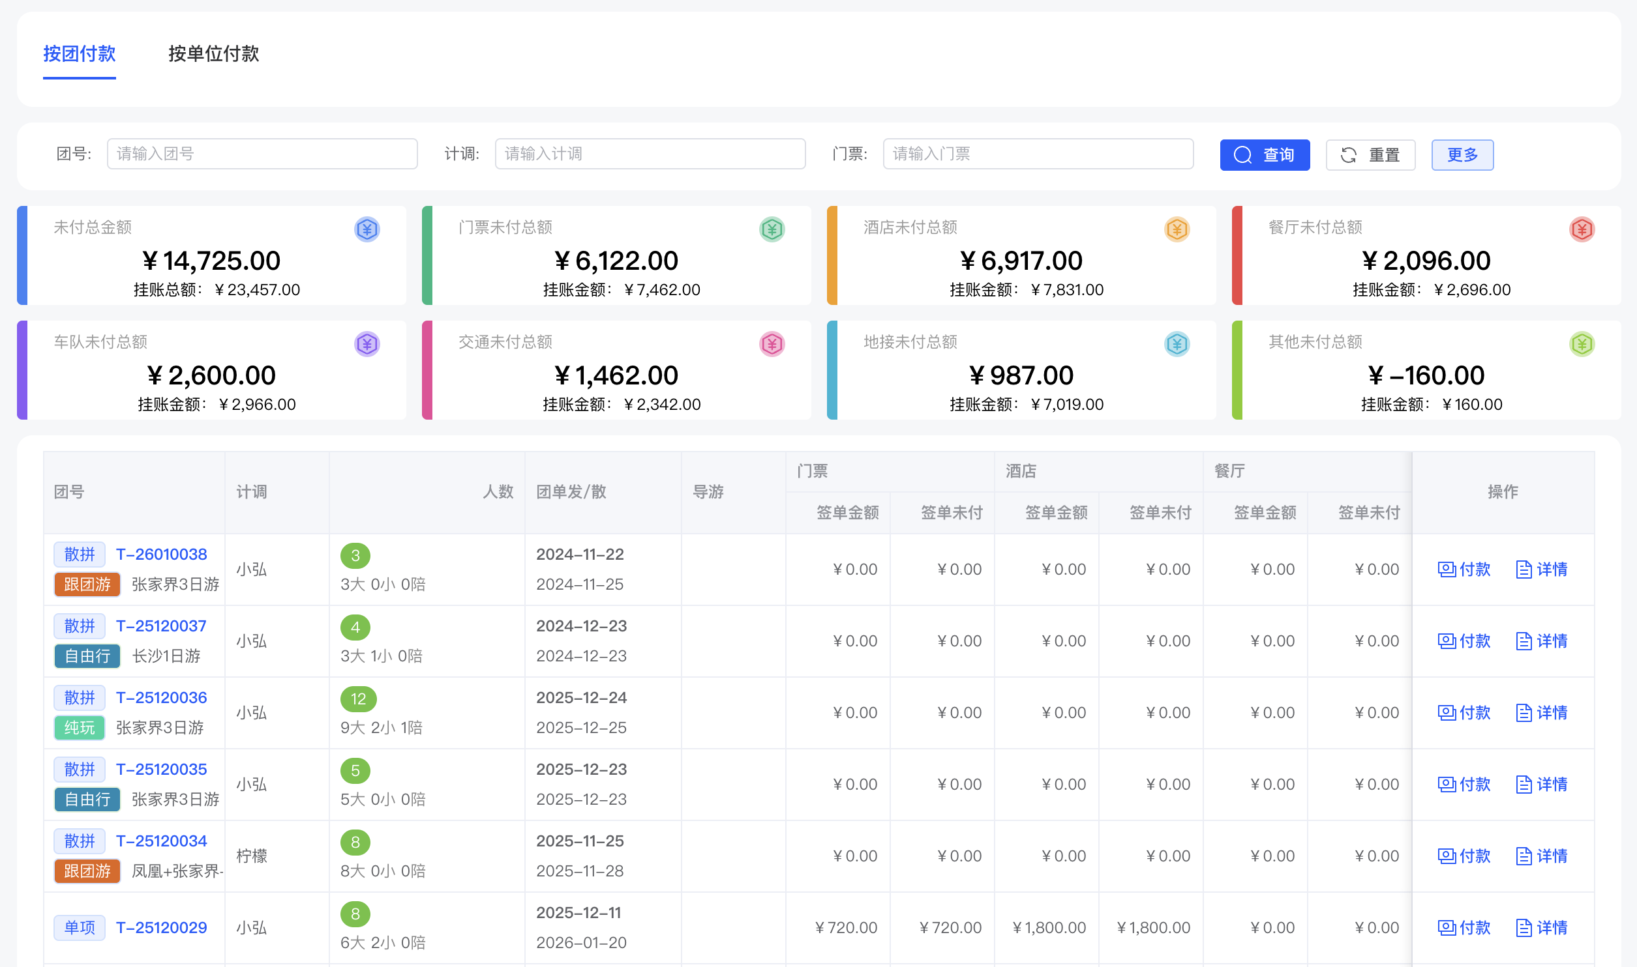Click the pink yen icon on 交通未付总额 card
Viewport: 1637px width, 967px height.
(772, 344)
